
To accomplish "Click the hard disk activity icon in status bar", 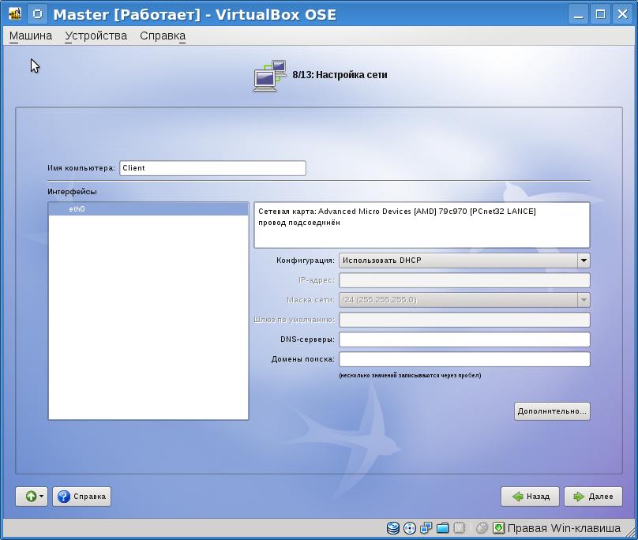I will [393, 528].
